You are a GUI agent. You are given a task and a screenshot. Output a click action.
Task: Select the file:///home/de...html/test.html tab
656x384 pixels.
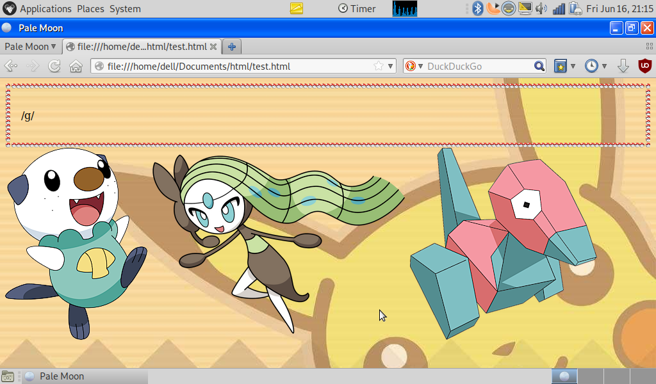click(x=142, y=46)
